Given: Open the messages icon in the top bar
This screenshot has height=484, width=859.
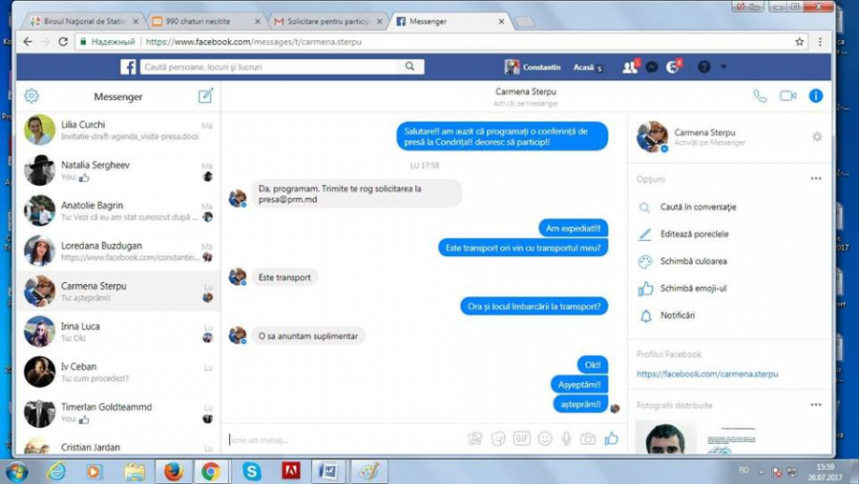Looking at the screenshot, I should [x=651, y=67].
